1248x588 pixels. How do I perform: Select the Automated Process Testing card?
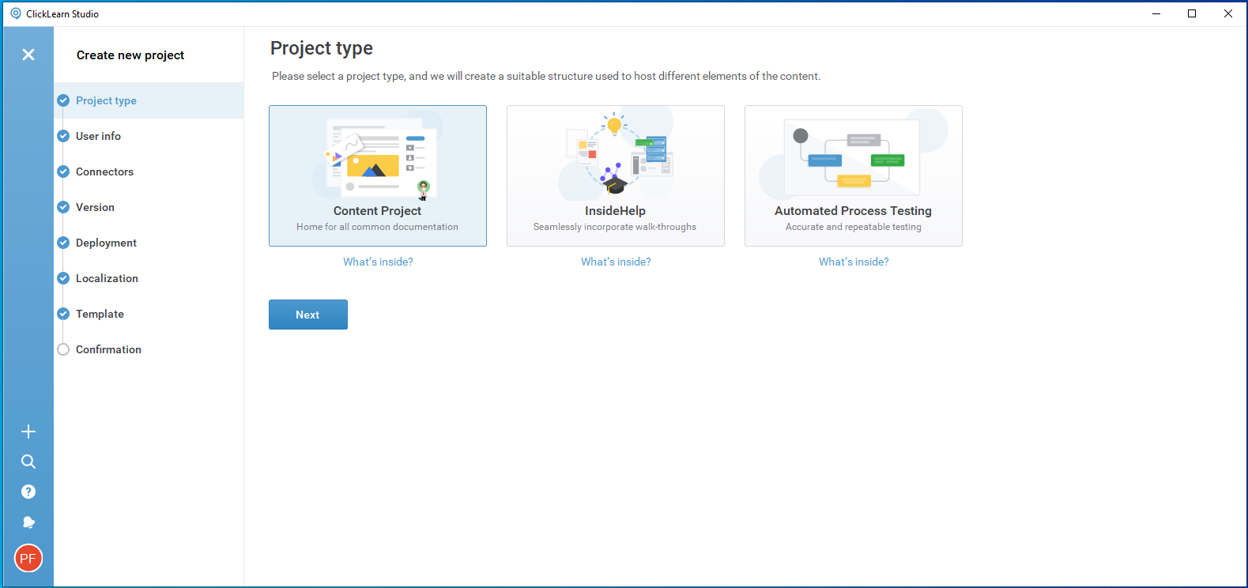coord(854,175)
